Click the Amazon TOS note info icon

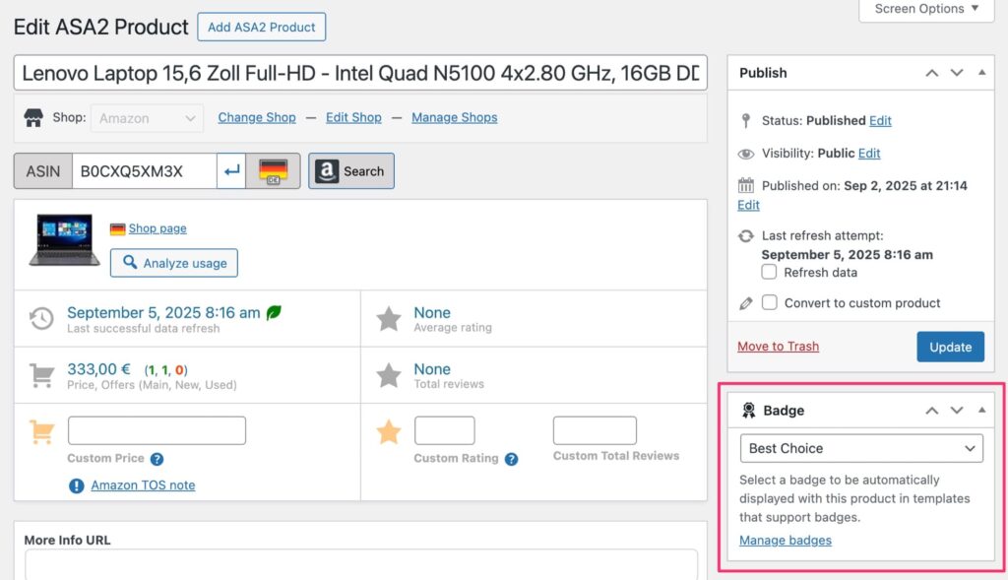coord(77,485)
